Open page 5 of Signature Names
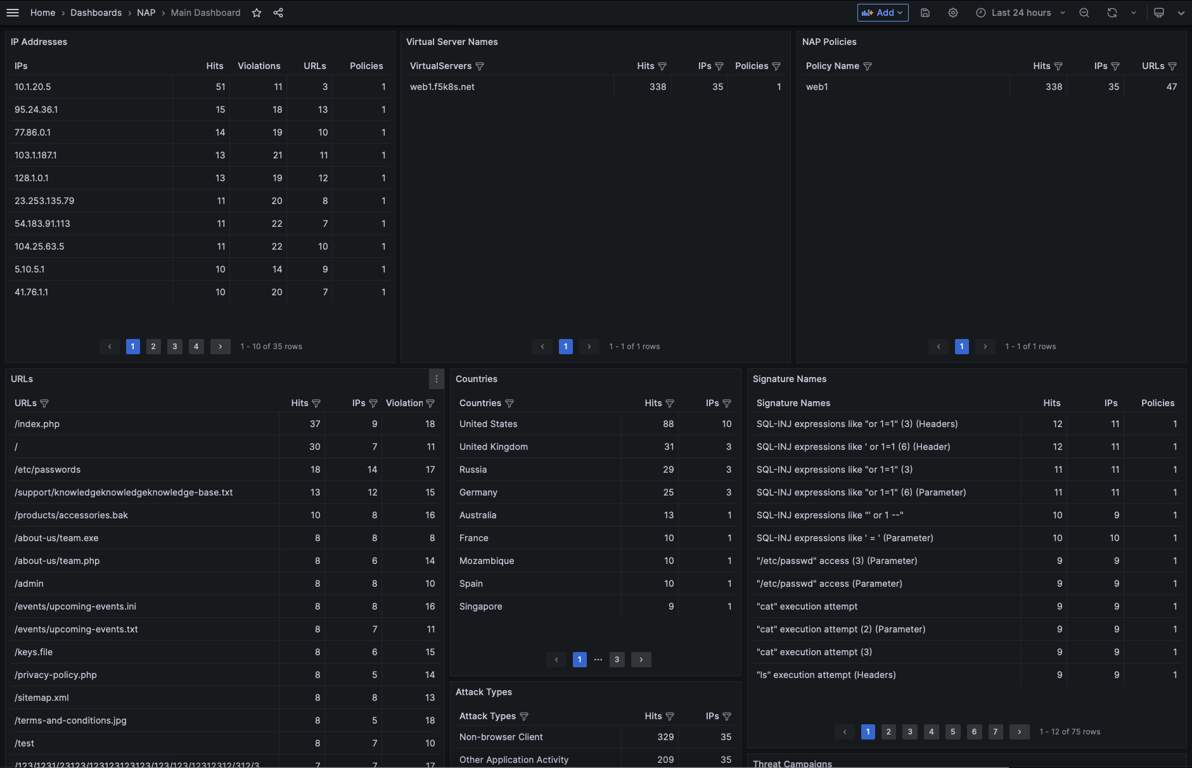The height and width of the screenshot is (768, 1192). tap(953, 732)
